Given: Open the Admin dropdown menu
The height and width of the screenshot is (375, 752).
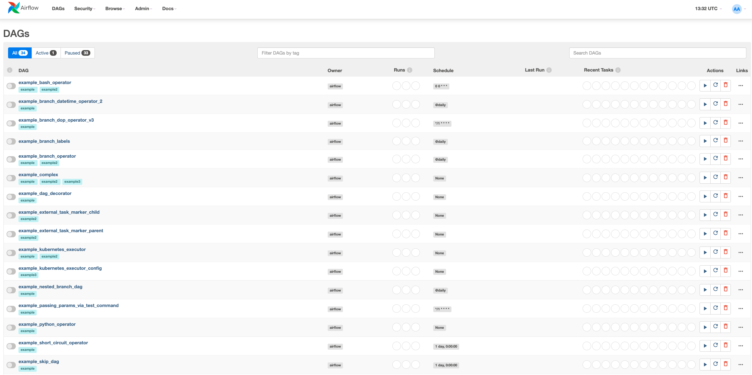Looking at the screenshot, I should pyautogui.click(x=143, y=9).
